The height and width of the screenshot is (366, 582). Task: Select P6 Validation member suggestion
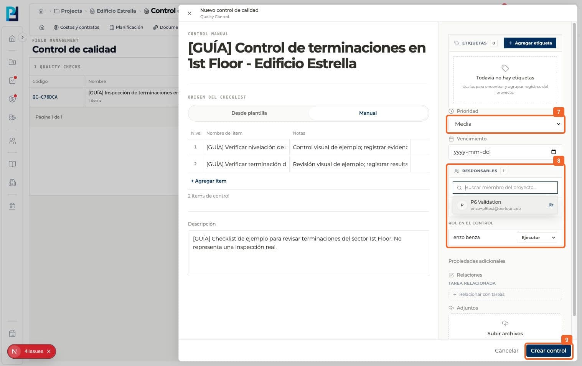coord(505,205)
